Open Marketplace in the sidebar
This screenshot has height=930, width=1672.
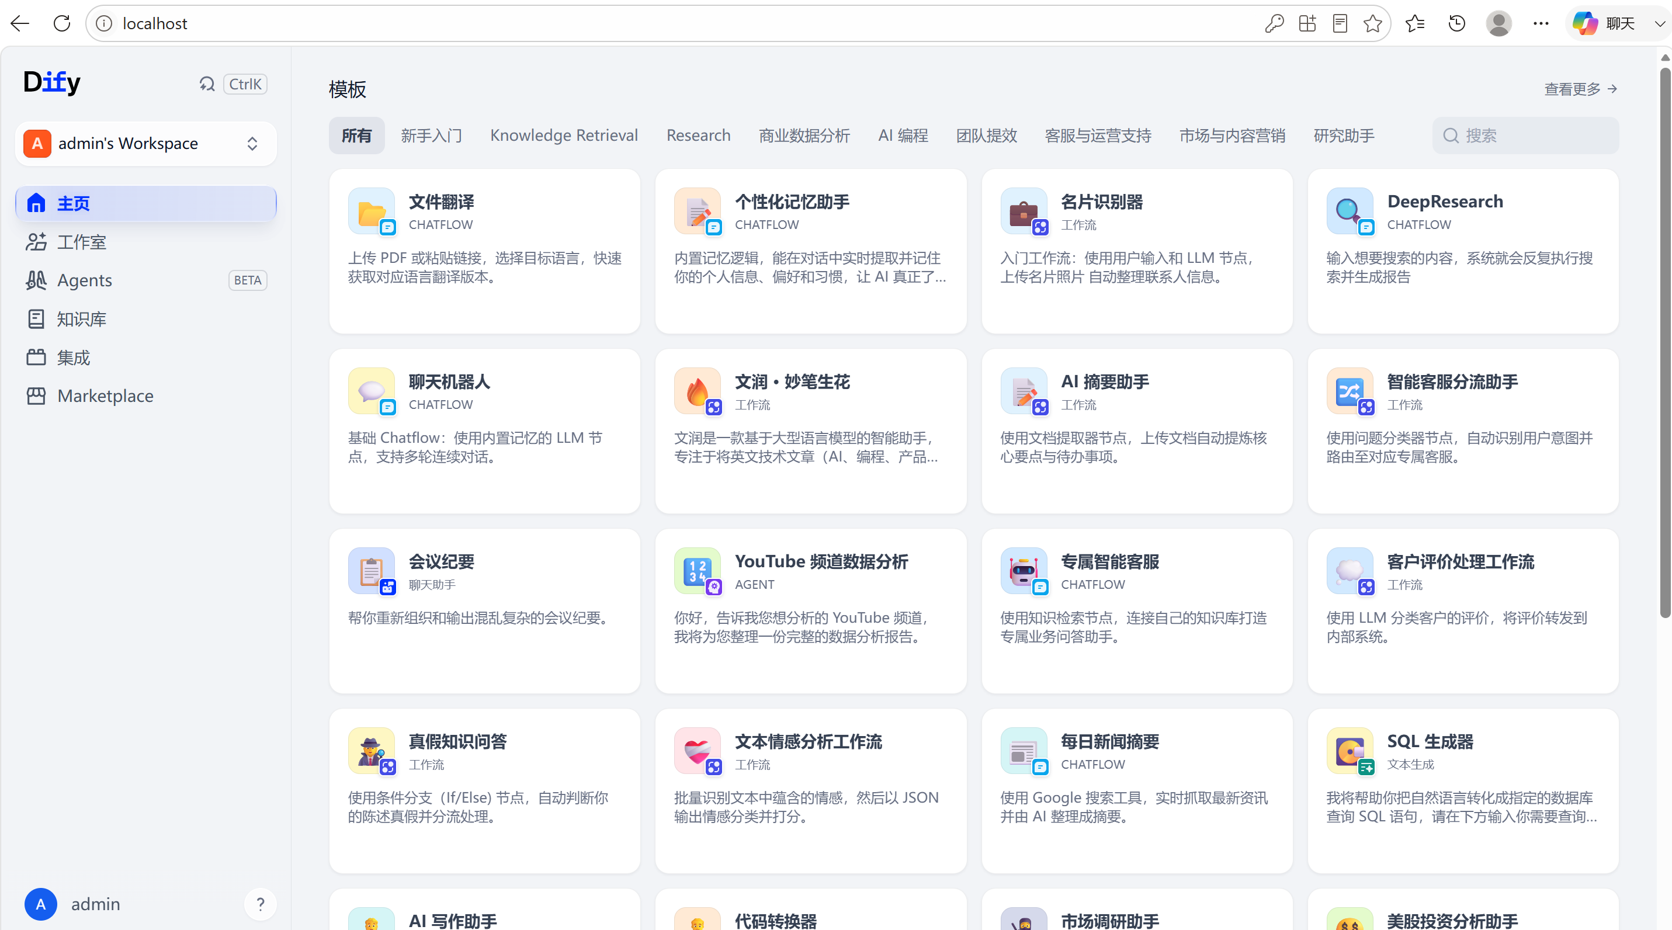[146, 396]
